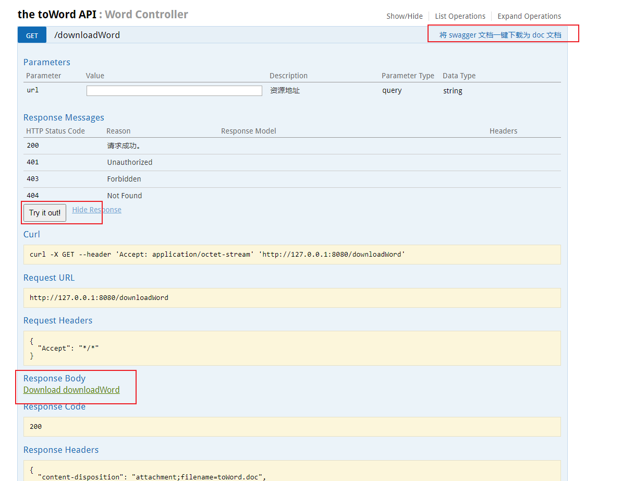Screen dimensions: 622x481
Task: Toggle Show/Hide for Word Controller
Action: (x=404, y=16)
